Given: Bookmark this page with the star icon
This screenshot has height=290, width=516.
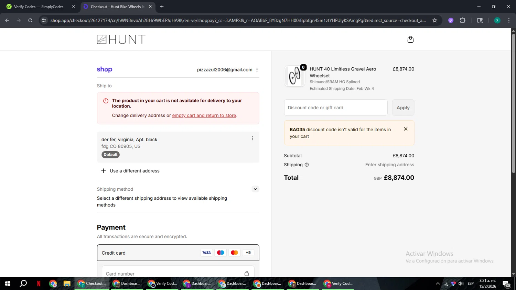Looking at the screenshot, I should [435, 21].
